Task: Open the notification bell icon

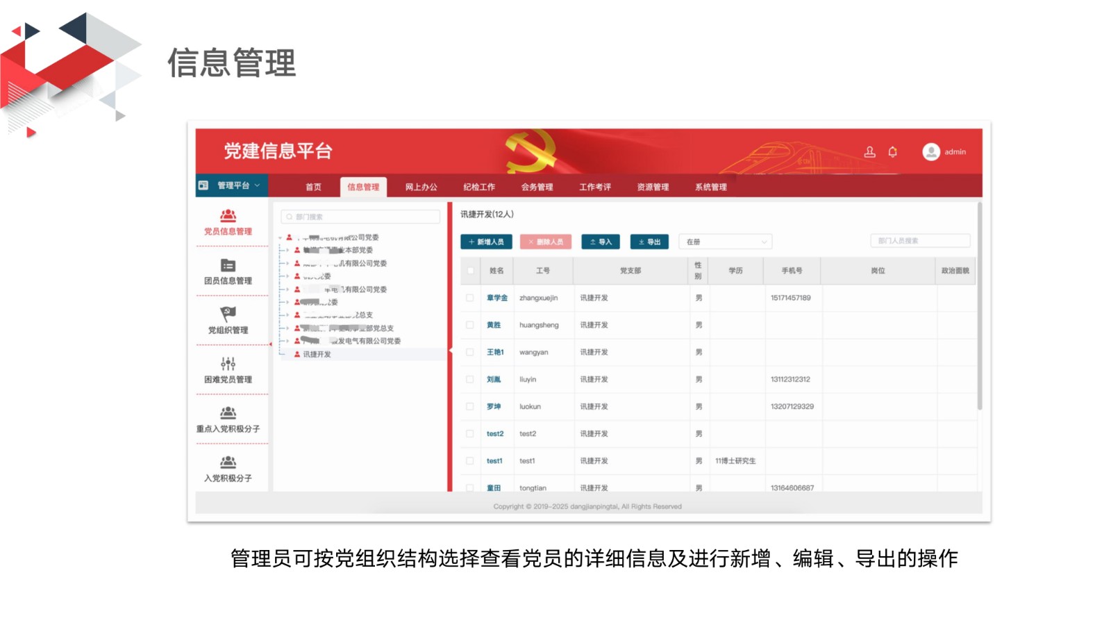Action: (x=893, y=151)
